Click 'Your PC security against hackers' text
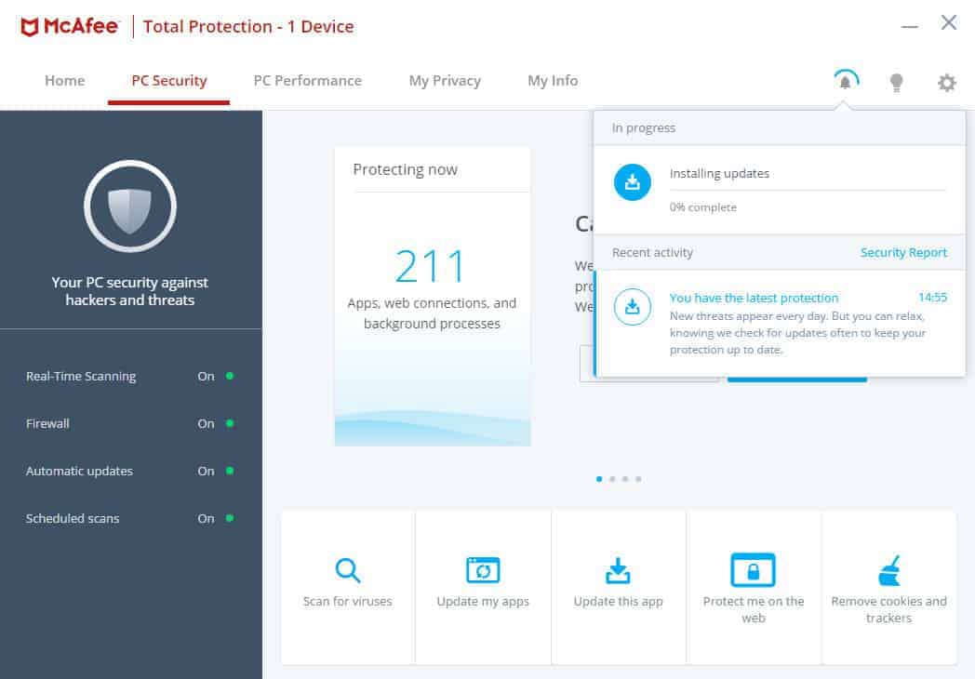 point(130,291)
